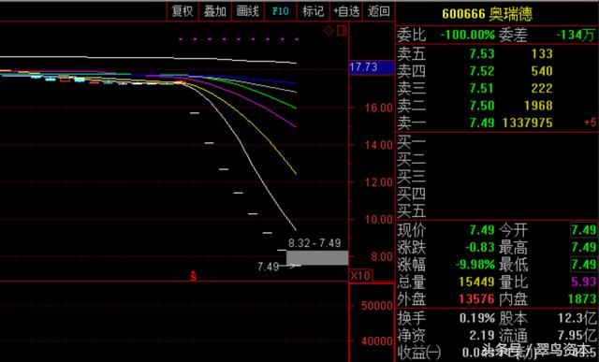The image size is (599, 362).
Task: Click the red rectangle icon beside diamond
Action: coord(342,31)
